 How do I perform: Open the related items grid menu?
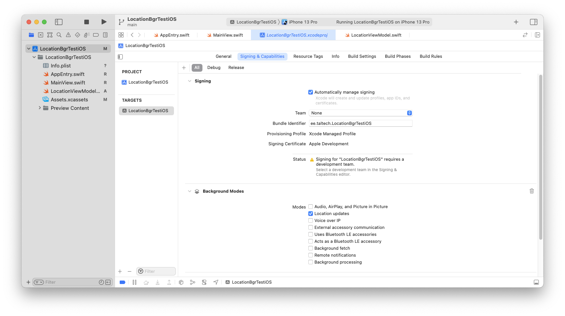point(121,35)
